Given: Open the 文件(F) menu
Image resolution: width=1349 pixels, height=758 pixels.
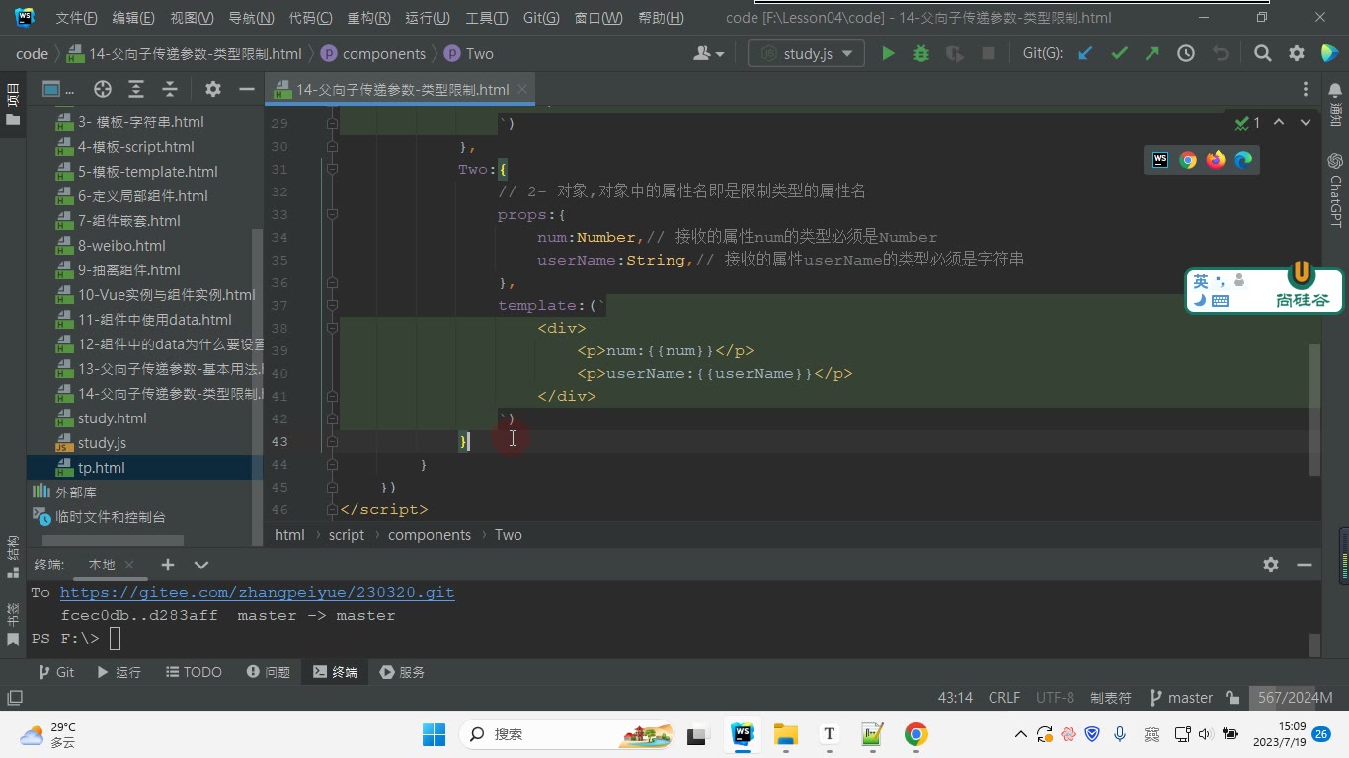Looking at the screenshot, I should pos(76,18).
